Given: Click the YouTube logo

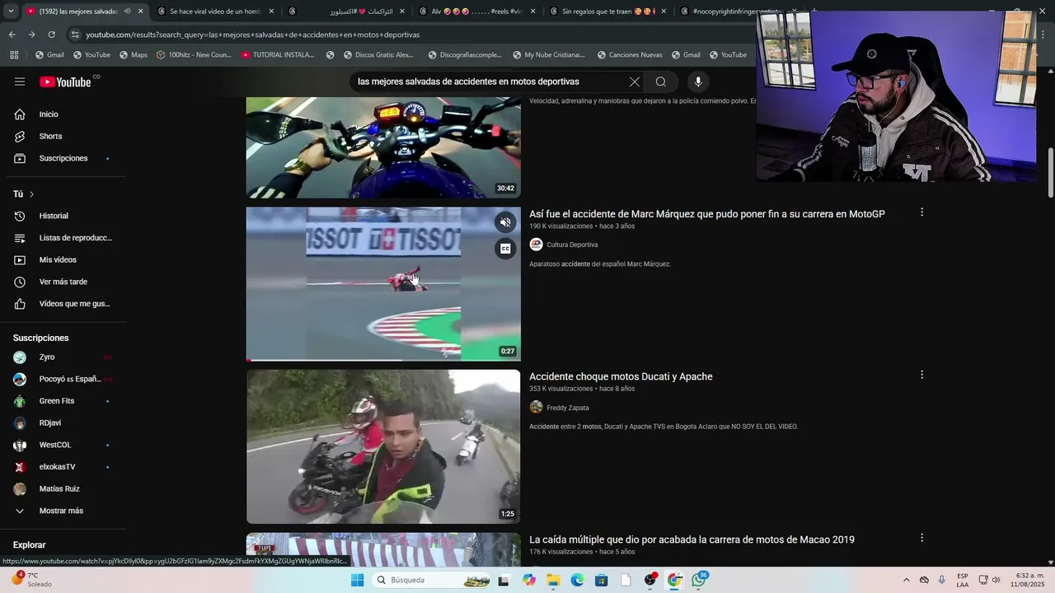Looking at the screenshot, I should click(x=66, y=82).
